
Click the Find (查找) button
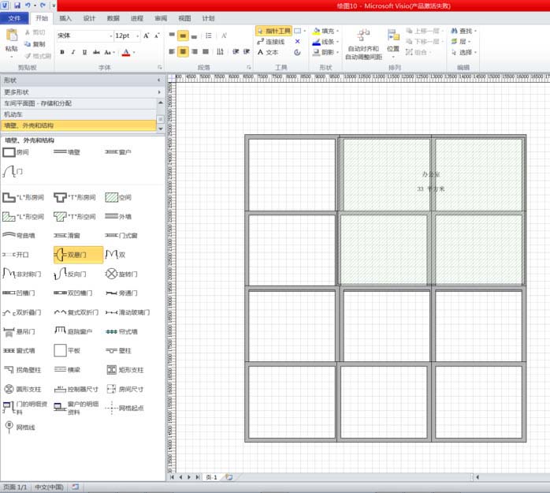click(463, 32)
